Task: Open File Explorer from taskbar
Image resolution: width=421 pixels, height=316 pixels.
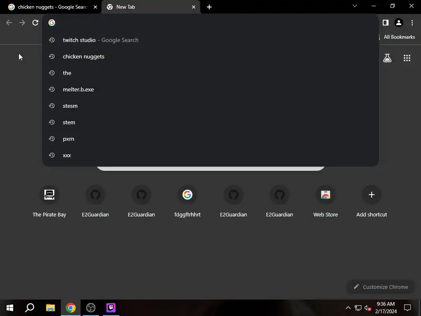Action: coord(50,308)
